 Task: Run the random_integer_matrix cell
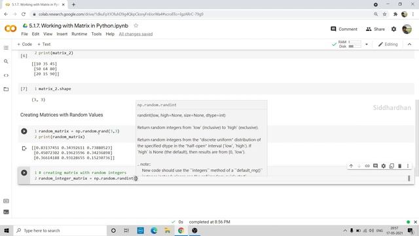24,173
